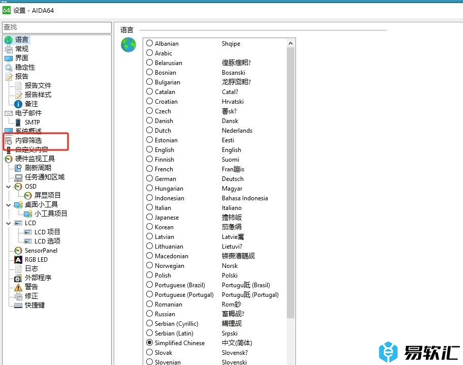Screen dimensions: 463x365
Task: Click the RGB LED letter-A icon
Action: pos(18,260)
